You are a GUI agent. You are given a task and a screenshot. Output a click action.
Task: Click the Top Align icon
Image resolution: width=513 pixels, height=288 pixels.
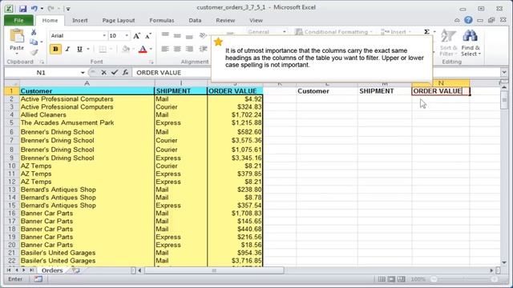(165, 34)
